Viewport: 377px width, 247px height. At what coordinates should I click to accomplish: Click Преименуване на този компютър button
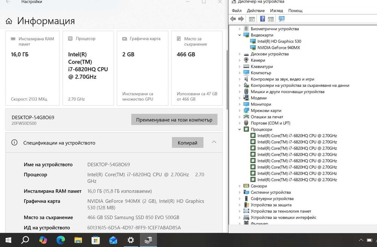(174, 120)
